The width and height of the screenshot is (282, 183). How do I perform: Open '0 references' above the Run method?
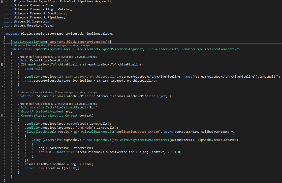[x=25, y=104]
